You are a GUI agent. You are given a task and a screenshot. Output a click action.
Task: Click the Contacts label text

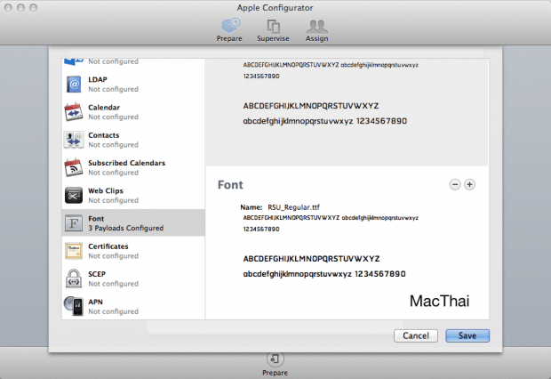tap(104, 135)
